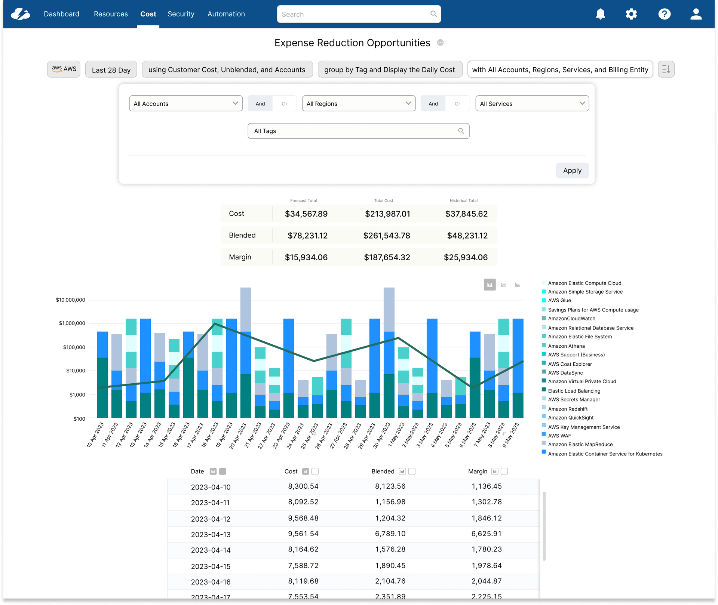Open settings gear in top bar

pos(631,14)
